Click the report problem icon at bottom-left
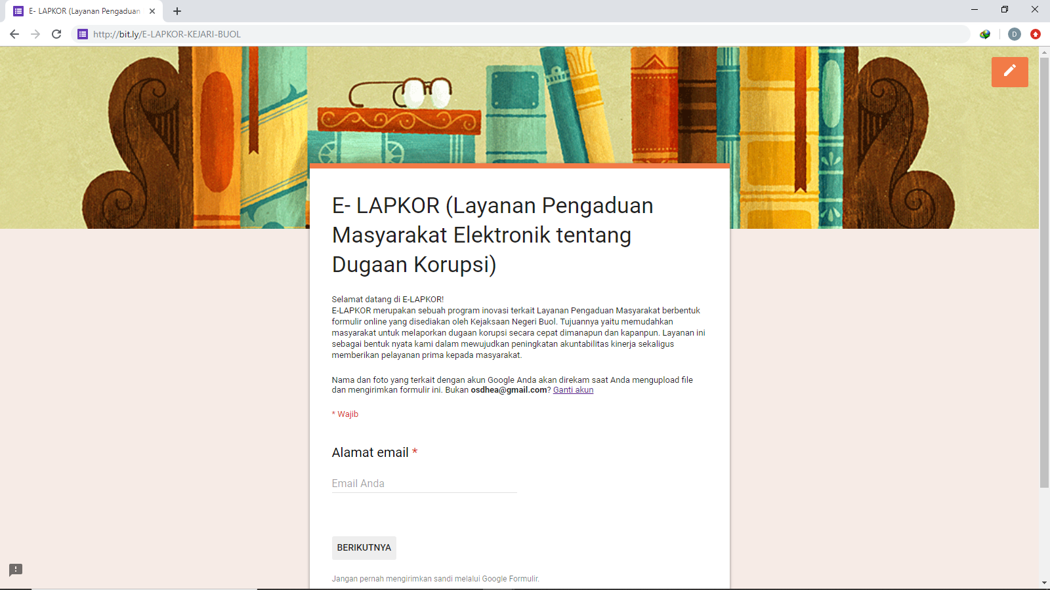 [x=16, y=570]
